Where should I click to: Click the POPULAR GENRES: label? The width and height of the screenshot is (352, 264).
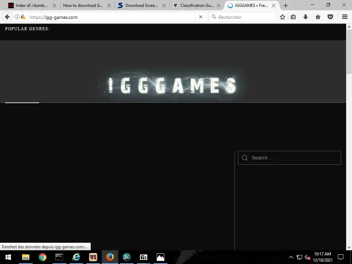coord(27,29)
